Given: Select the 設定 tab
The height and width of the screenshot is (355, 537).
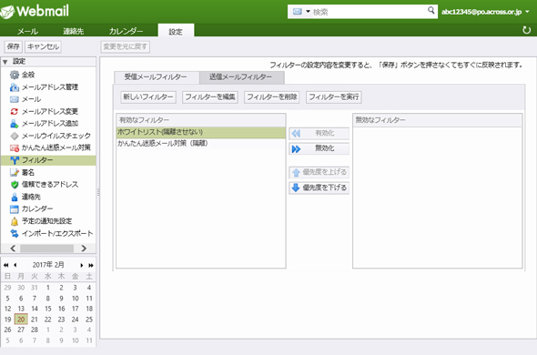Looking at the screenshot, I should [176, 31].
